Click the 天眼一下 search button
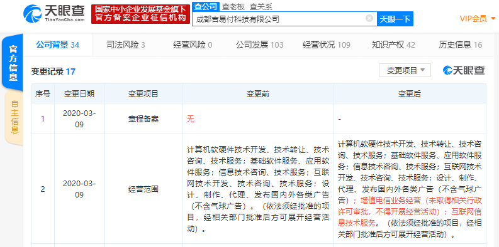The image size is (499, 247). (x=395, y=19)
